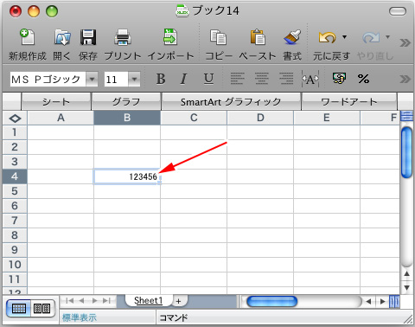Open the font size 11 dropdown

(134, 79)
